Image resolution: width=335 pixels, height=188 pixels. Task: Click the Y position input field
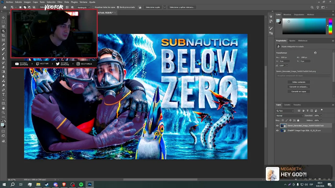305,61
